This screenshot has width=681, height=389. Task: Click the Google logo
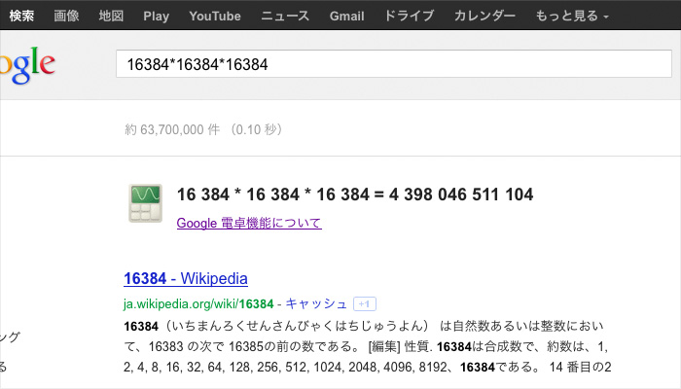(28, 65)
